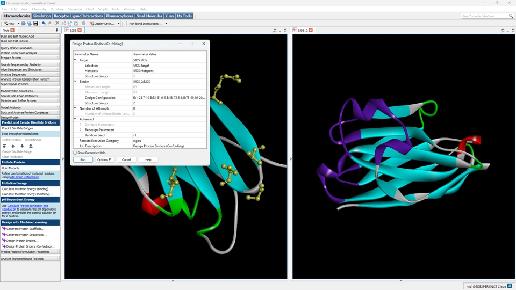Click the Open file folder icon

23,23
